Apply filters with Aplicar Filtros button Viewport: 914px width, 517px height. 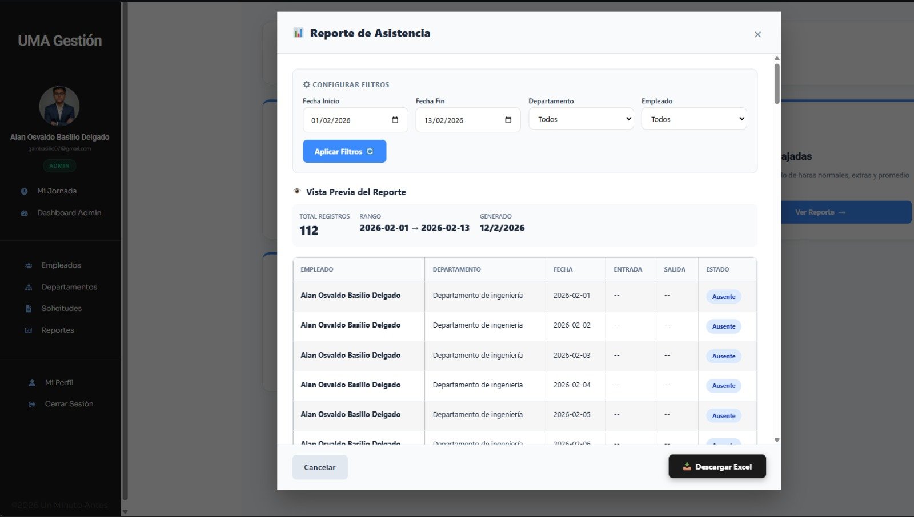click(344, 151)
